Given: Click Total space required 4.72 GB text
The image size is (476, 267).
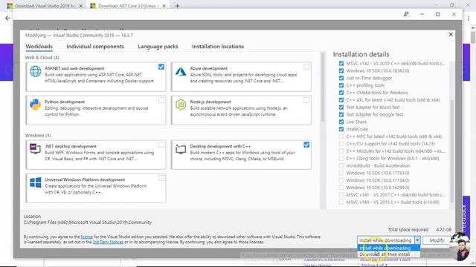Looking at the screenshot, I should pyautogui.click(x=419, y=229).
